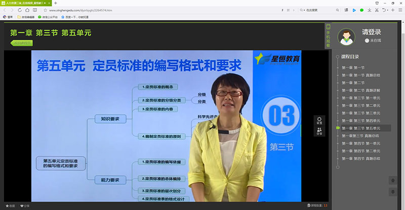This screenshot has width=405, height=210.
Task: Click the heart 分享 below the video
Action: click(25, 206)
